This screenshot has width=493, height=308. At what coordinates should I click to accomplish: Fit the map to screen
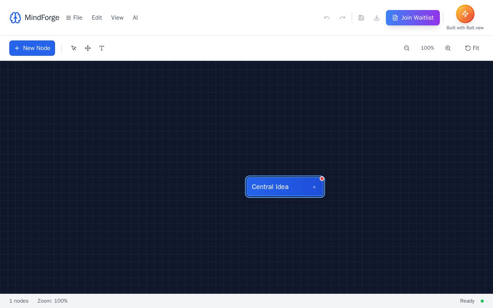472,48
